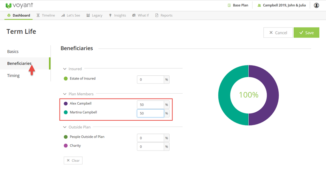
Task: Open the user profile icon
Action: [x=316, y=6]
